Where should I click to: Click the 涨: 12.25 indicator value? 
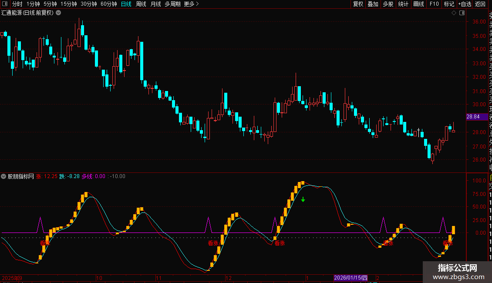(x=47, y=176)
